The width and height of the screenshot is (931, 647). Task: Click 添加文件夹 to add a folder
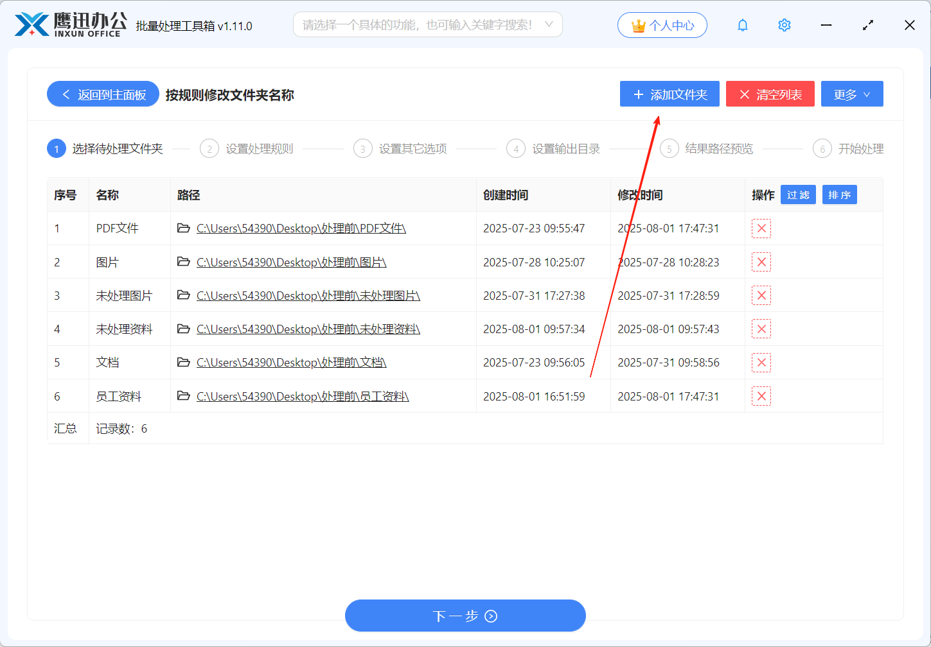tap(669, 94)
